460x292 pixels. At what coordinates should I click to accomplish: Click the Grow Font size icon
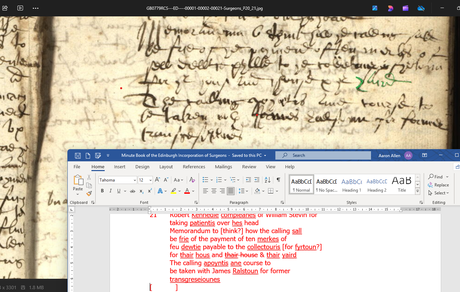157,180
